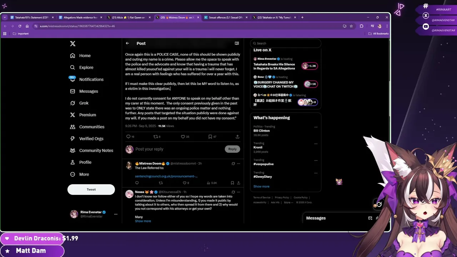The image size is (457, 257).
Task: Open the Bill Clinton trending topic
Action: [x=262, y=131]
